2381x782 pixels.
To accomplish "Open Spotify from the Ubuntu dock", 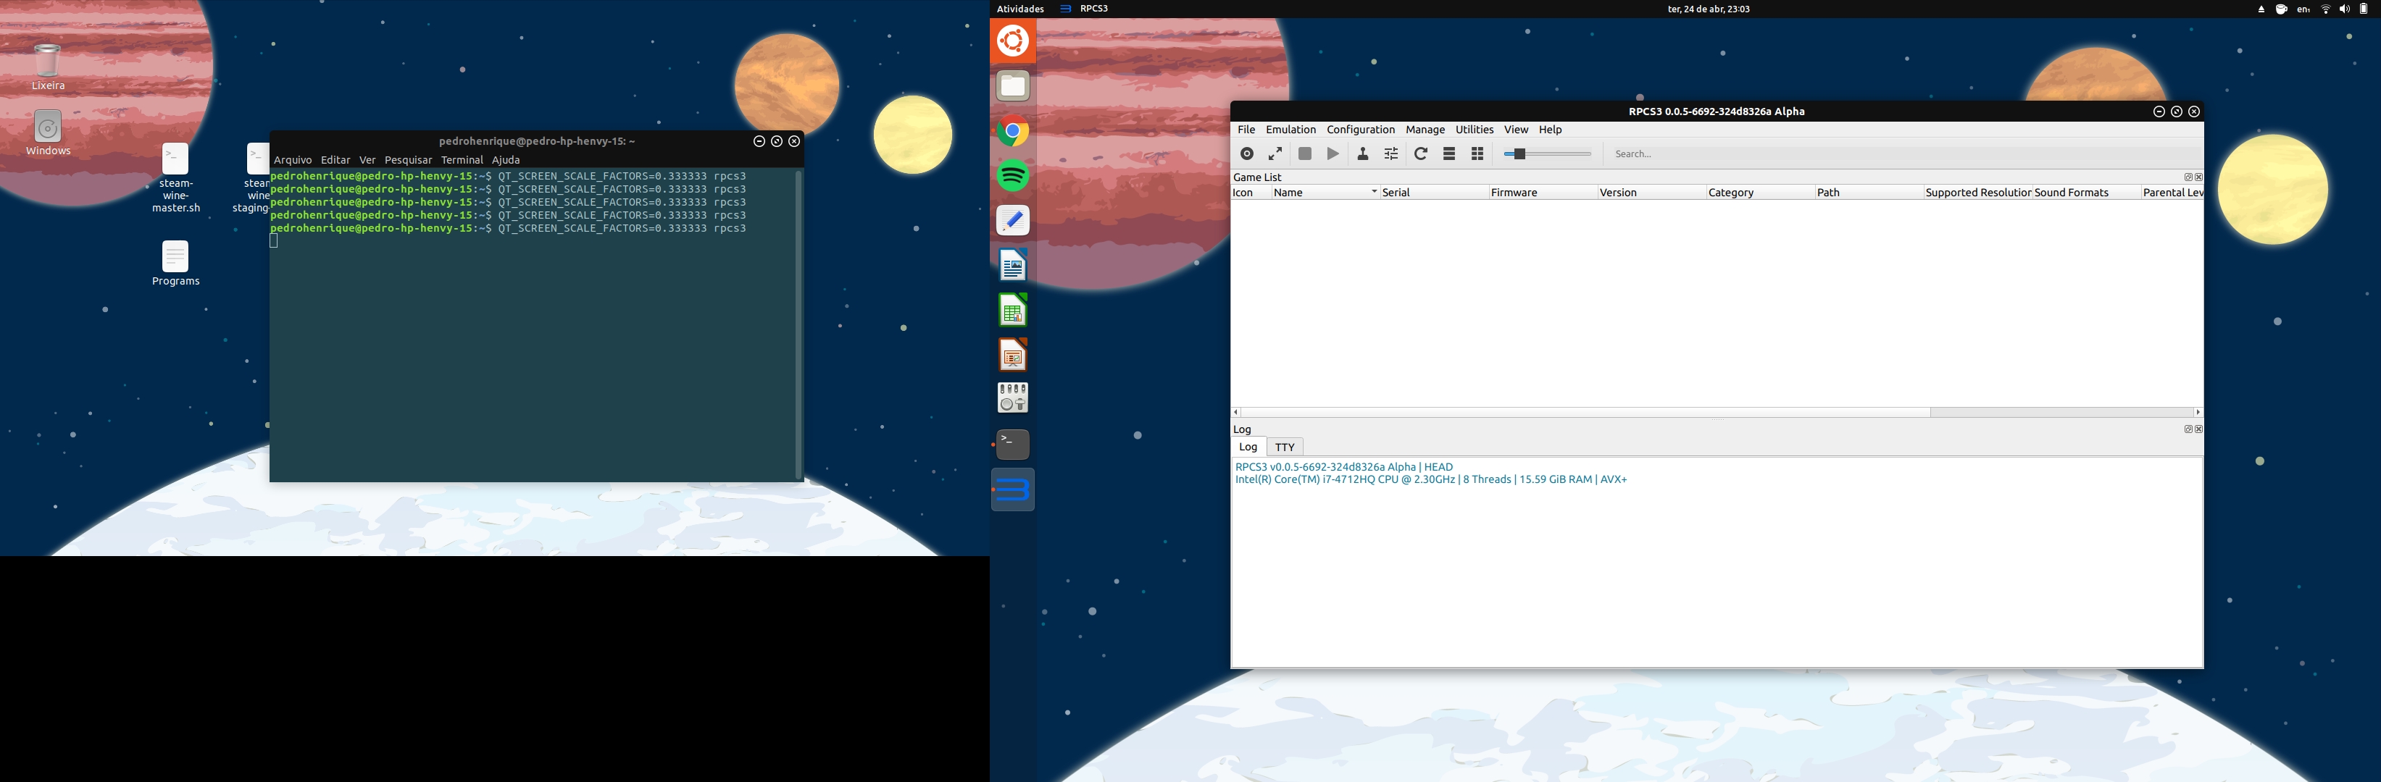I will [1013, 175].
